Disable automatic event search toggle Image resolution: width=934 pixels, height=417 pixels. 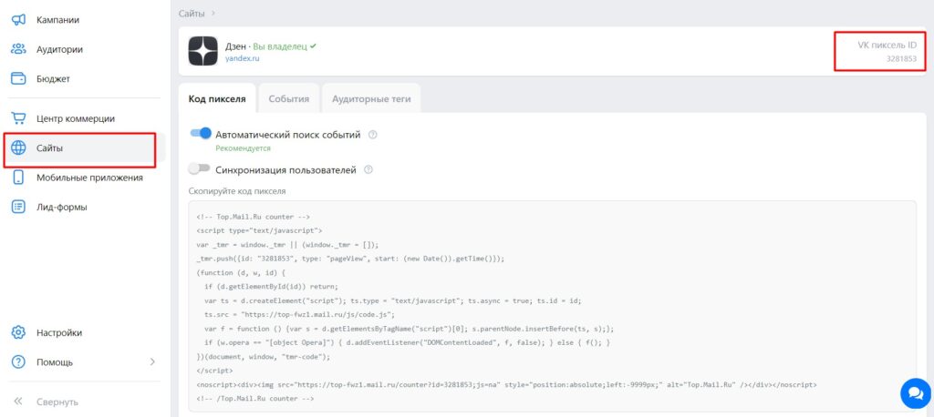pos(200,134)
